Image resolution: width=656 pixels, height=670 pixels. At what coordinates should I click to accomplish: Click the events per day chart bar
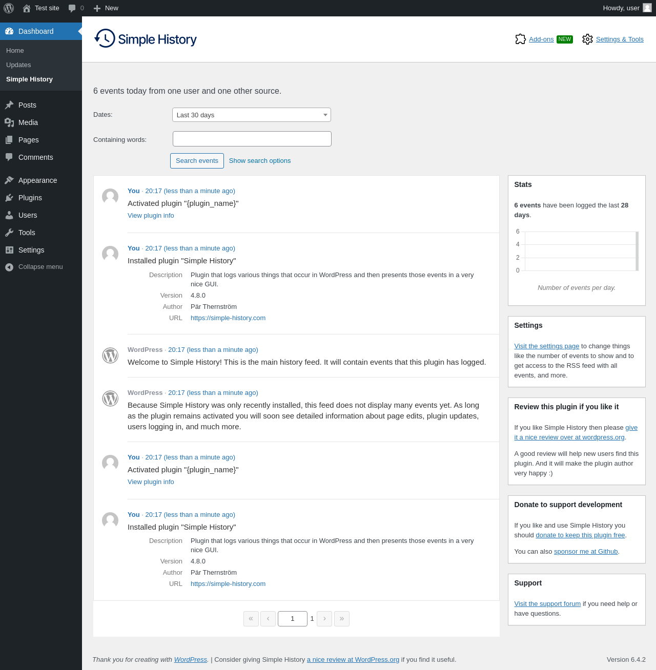pos(637,251)
